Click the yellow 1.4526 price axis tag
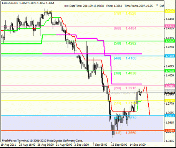Screen dimensions: 176x148 [169, 11]
